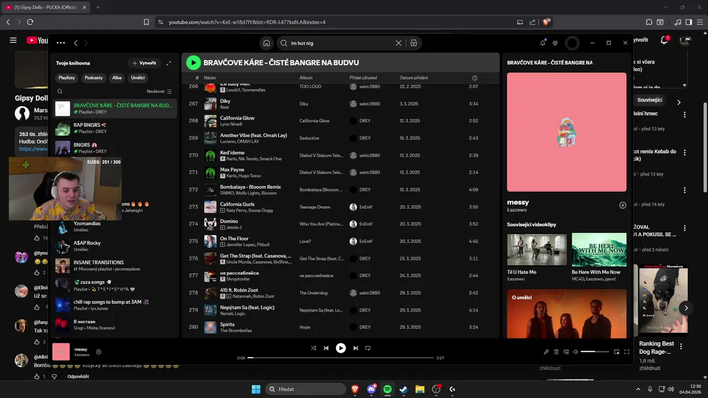This screenshot has width=708, height=398.
Task: Like the @tyna YouTube comment
Action: click(37, 273)
